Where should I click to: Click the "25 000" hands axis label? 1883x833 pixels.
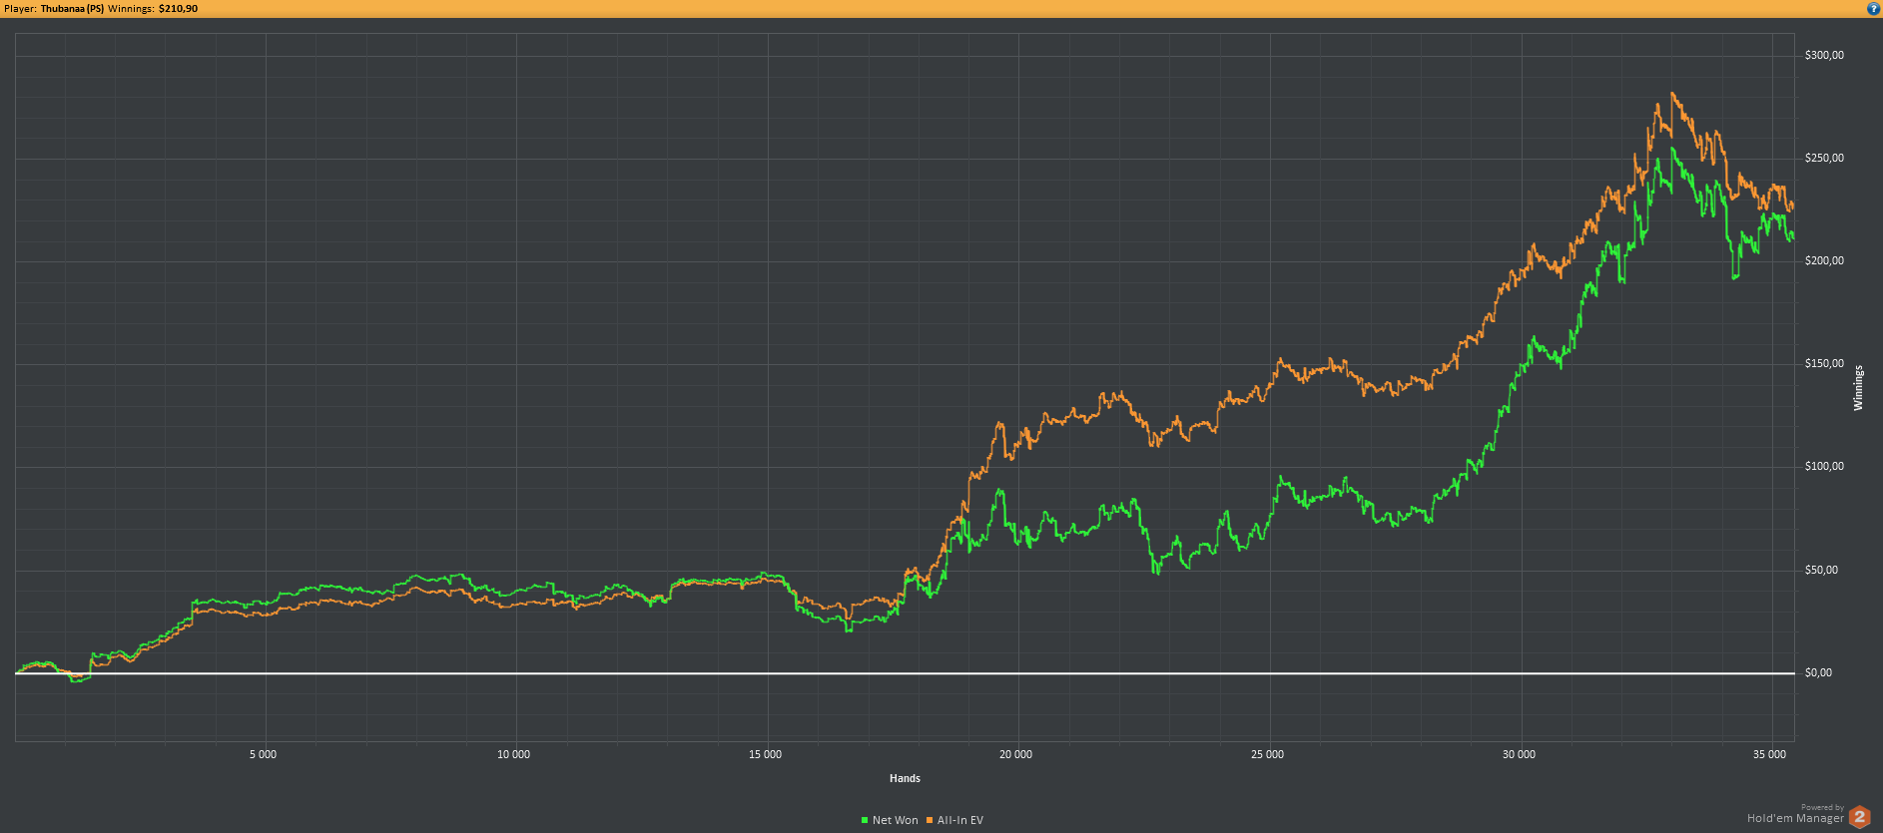pyautogui.click(x=1267, y=754)
